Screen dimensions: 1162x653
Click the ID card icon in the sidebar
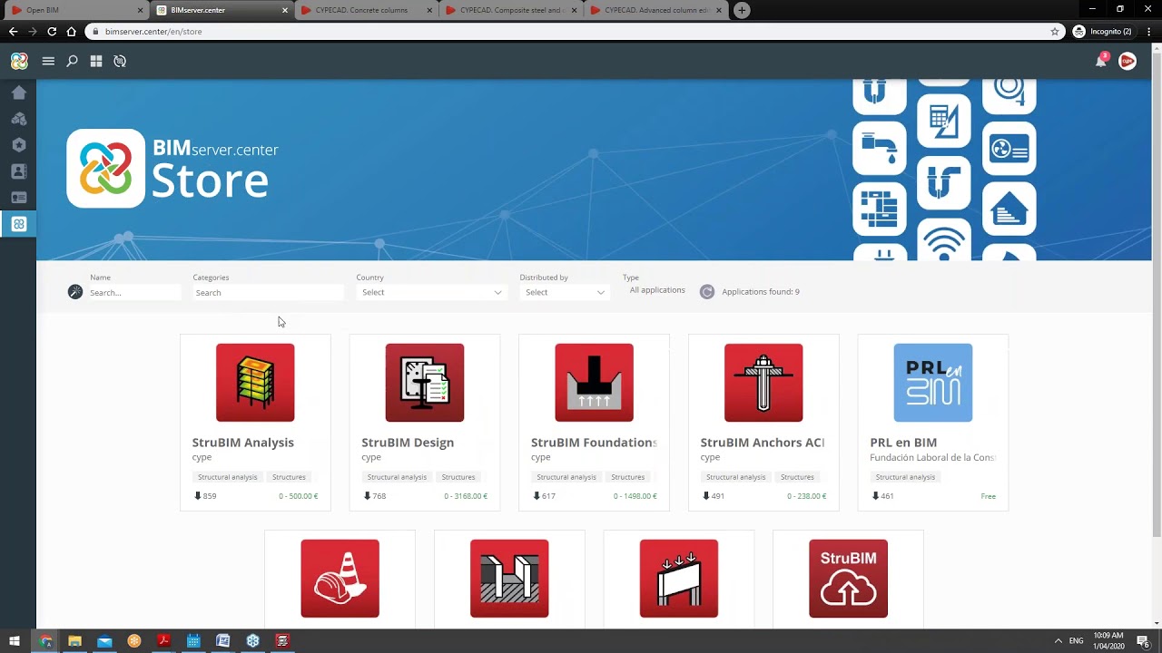(x=18, y=198)
